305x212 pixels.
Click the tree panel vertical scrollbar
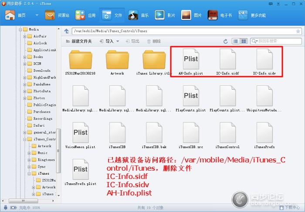click(58, 151)
